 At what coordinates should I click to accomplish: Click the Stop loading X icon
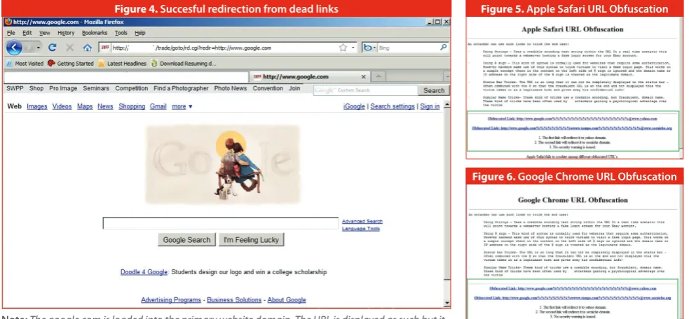coord(69,48)
